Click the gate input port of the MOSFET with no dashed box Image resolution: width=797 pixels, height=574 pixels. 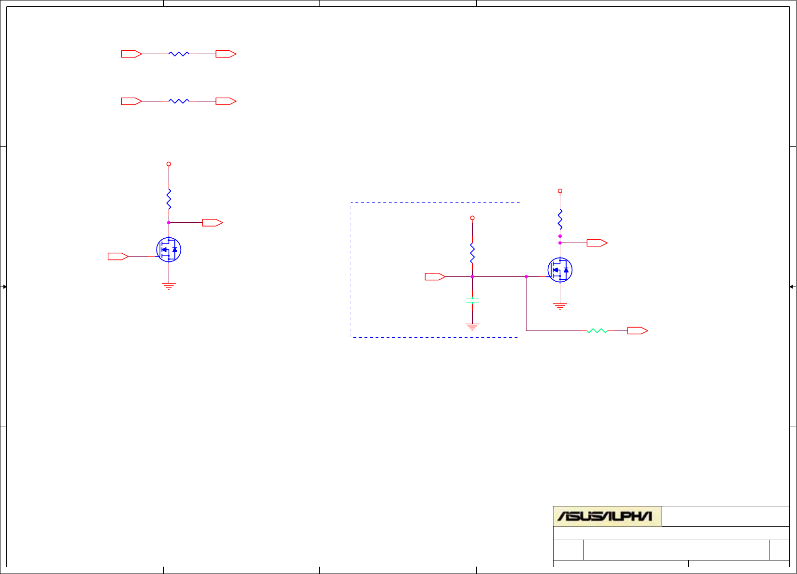pos(118,256)
